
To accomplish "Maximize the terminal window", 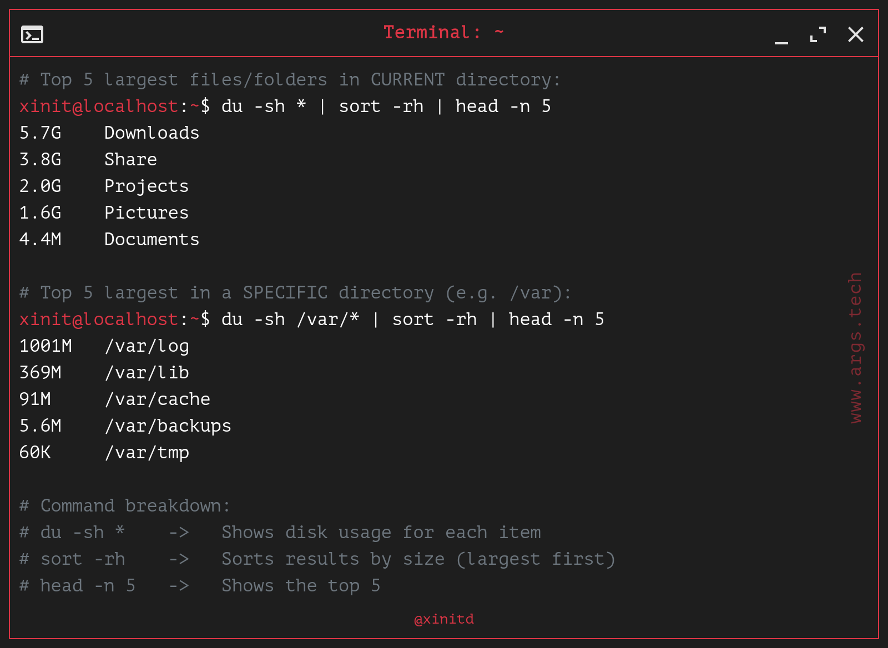I will [818, 34].
